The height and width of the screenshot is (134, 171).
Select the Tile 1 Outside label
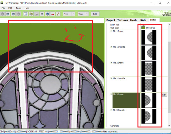point(119,47)
